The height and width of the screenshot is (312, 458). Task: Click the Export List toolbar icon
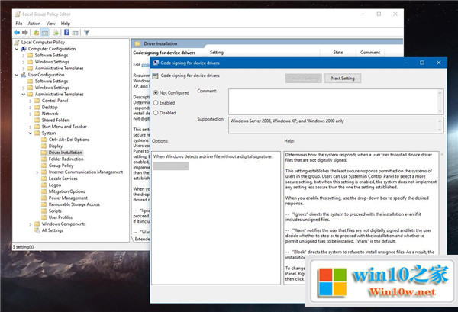coord(56,32)
